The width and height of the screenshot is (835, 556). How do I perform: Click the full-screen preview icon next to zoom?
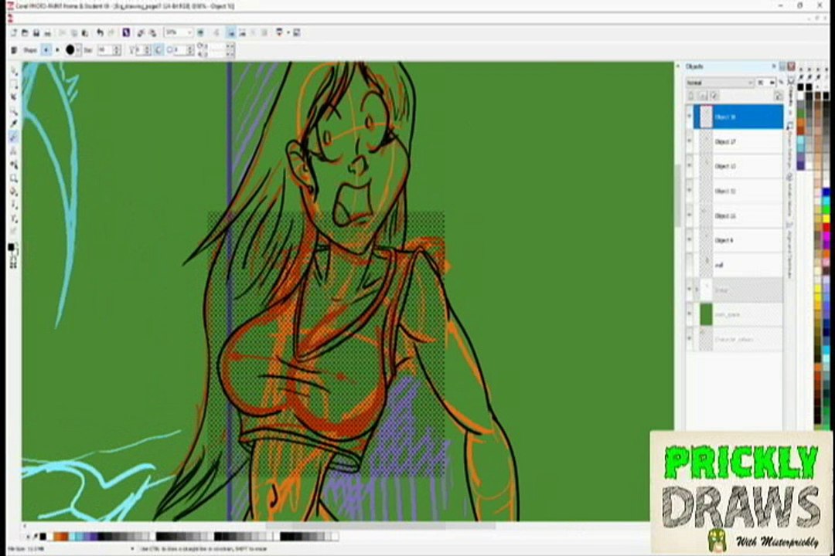[x=201, y=33]
